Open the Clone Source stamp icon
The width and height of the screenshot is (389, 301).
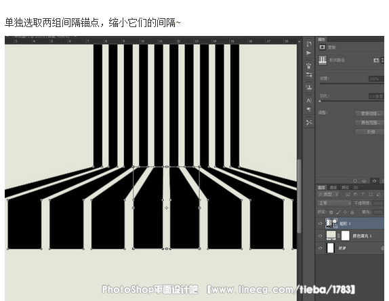[x=308, y=87]
